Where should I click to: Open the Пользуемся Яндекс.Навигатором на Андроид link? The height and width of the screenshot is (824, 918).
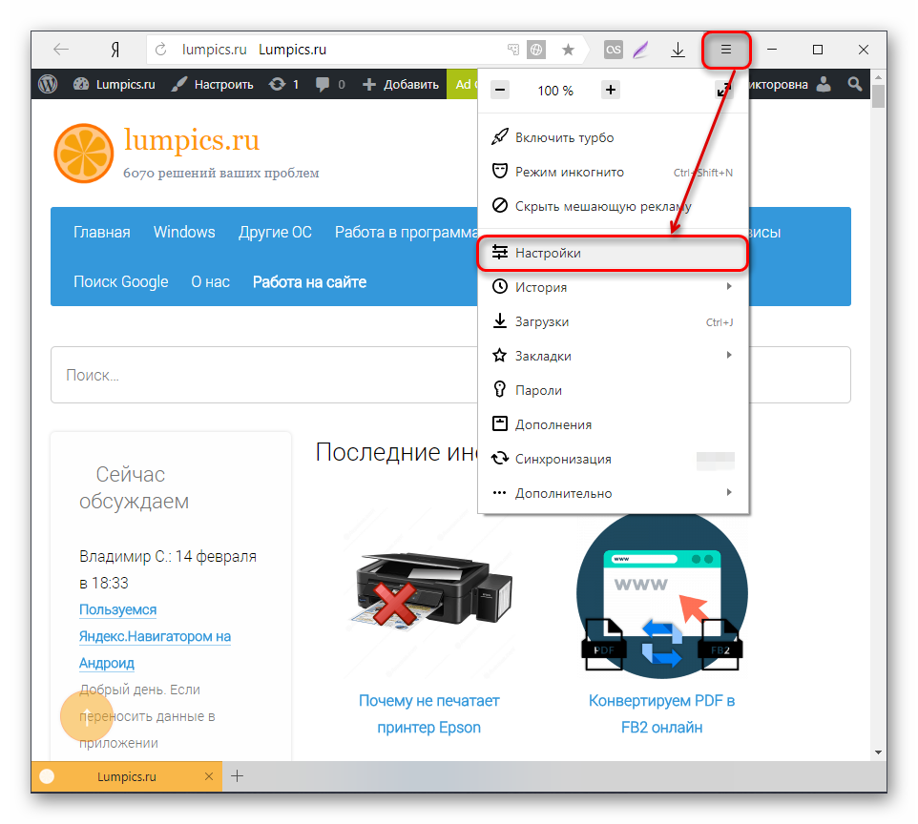(x=156, y=636)
